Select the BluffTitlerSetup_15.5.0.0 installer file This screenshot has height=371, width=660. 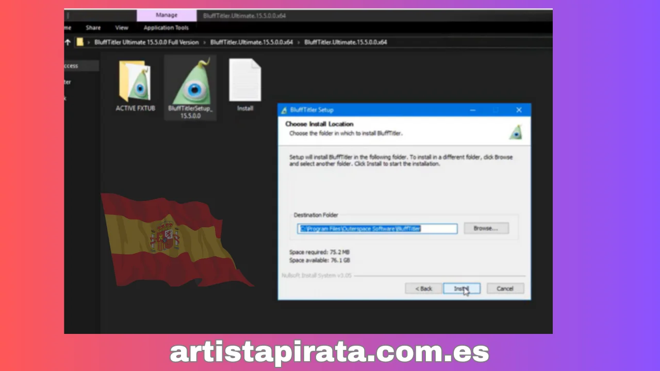(x=190, y=88)
